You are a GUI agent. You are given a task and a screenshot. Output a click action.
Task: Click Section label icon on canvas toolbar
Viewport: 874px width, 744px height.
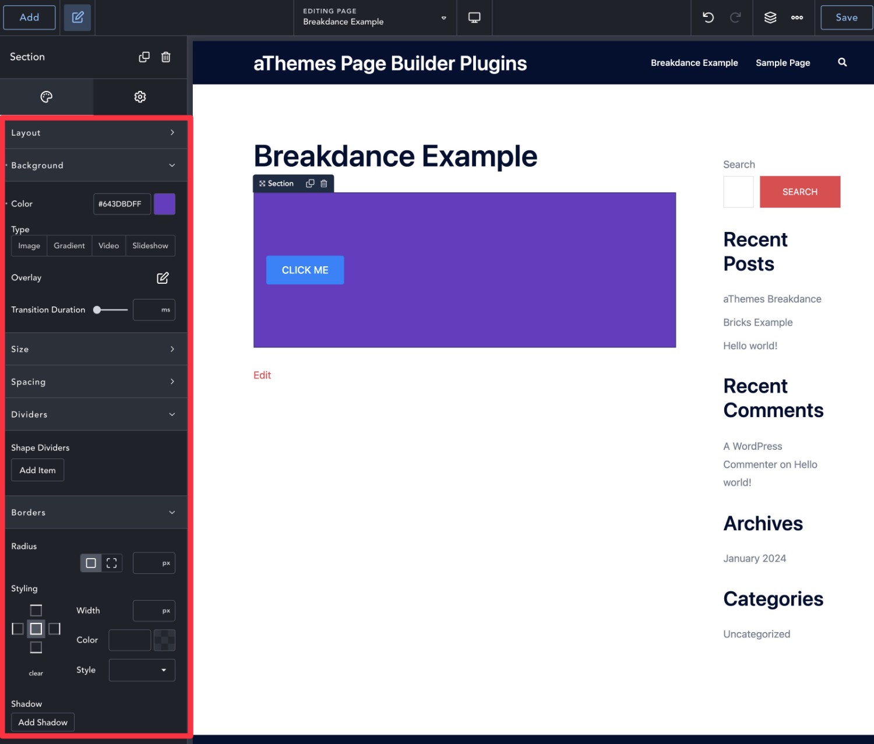(x=262, y=184)
